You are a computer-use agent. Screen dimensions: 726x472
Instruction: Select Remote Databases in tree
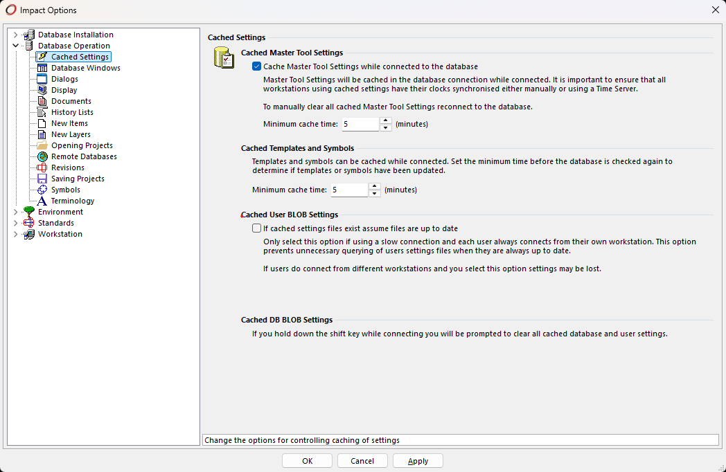point(84,157)
